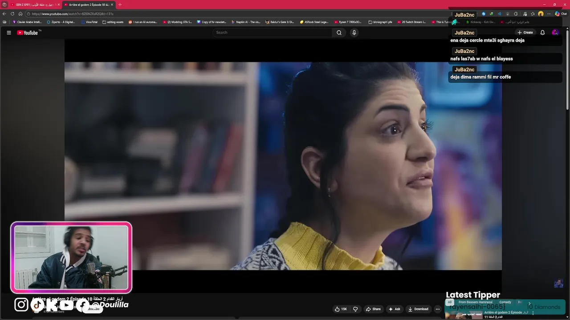Click chat message 'deja dima rammi fil mr coffe'
Screen dimensions: 570x320
pyautogui.click(x=480, y=77)
